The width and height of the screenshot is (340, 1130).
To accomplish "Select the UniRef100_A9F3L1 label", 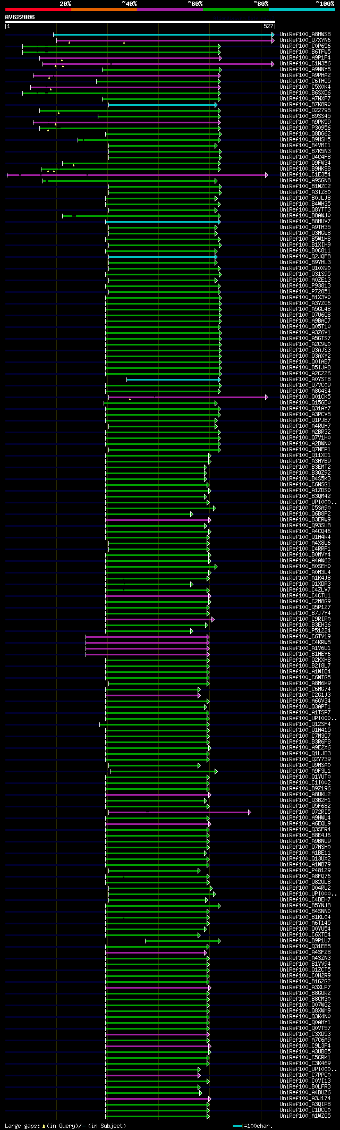I will pyautogui.click(x=305, y=771).
